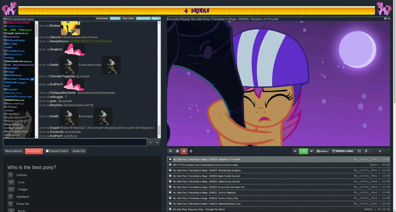
Task: Click the playlist list view icon
Action: (x=177, y=151)
